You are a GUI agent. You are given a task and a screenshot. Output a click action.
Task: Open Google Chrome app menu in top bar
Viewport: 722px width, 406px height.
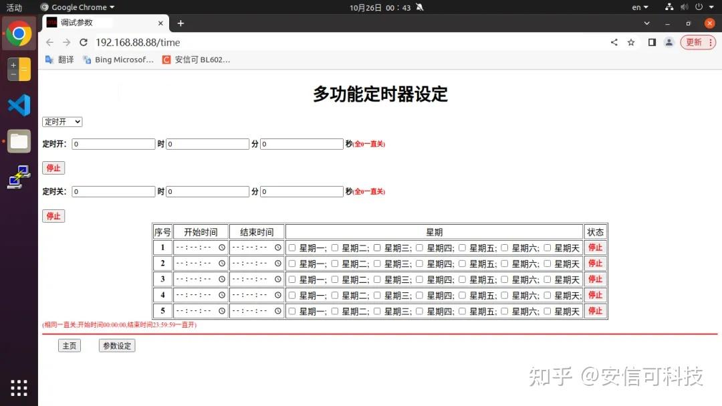coord(78,7)
